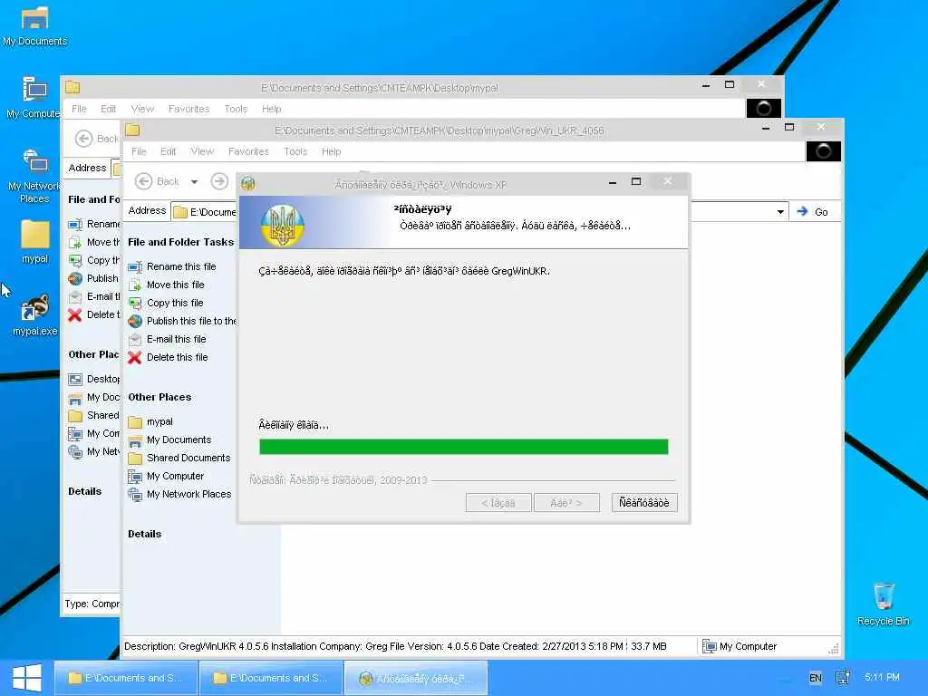Click Move this file link
Image resolution: width=928 pixels, height=696 pixels.
pos(175,285)
